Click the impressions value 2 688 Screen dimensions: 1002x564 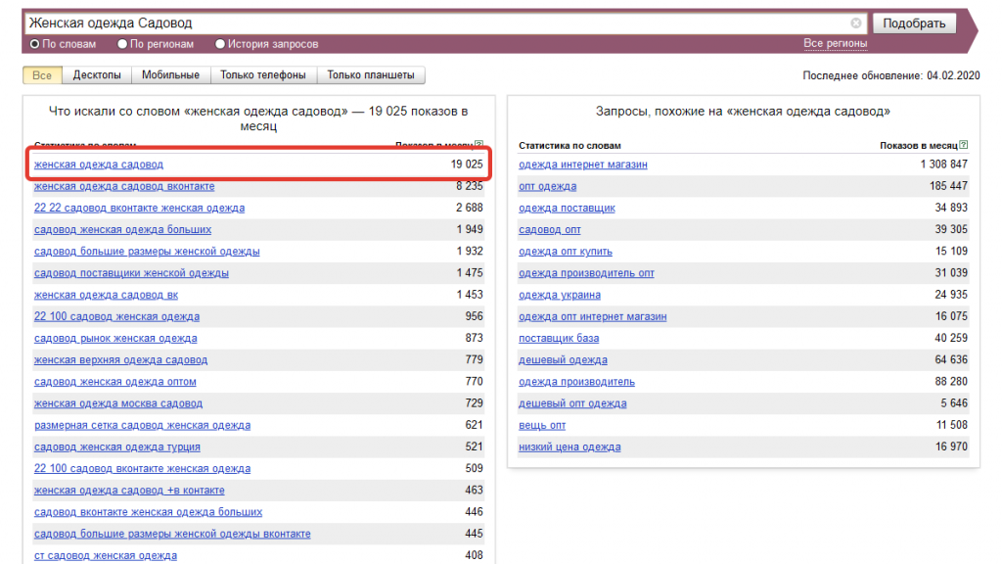469,208
